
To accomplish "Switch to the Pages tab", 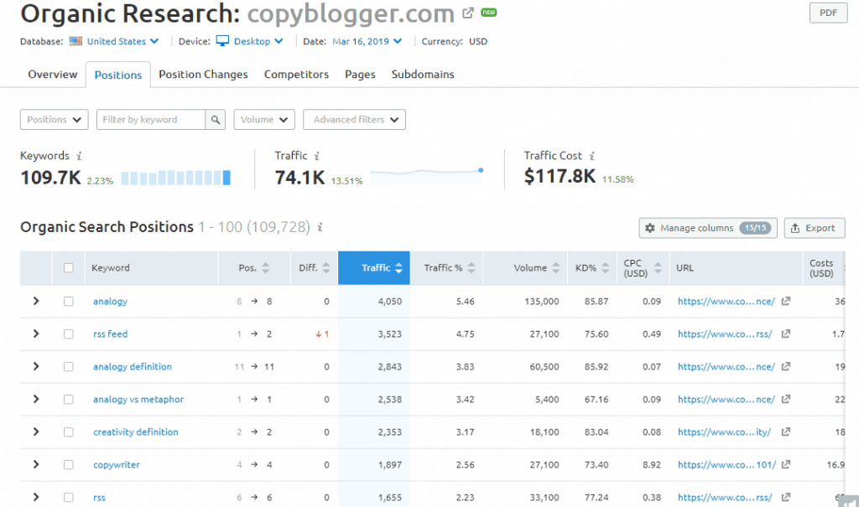I will click(360, 74).
